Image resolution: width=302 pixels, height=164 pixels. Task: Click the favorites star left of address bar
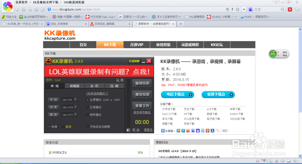pos(36,9)
